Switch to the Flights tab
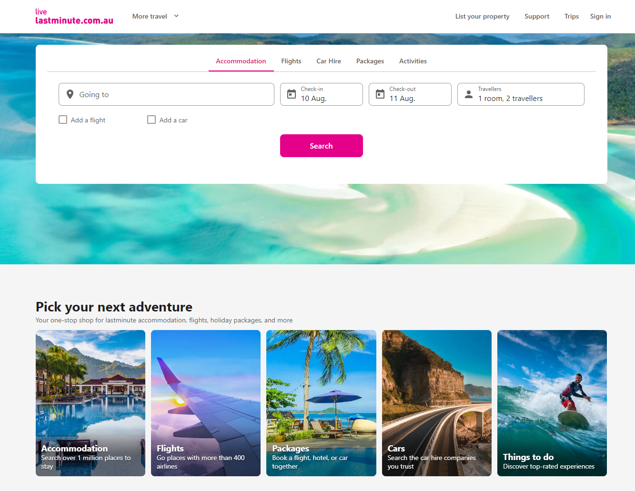635x491 pixels. point(291,61)
